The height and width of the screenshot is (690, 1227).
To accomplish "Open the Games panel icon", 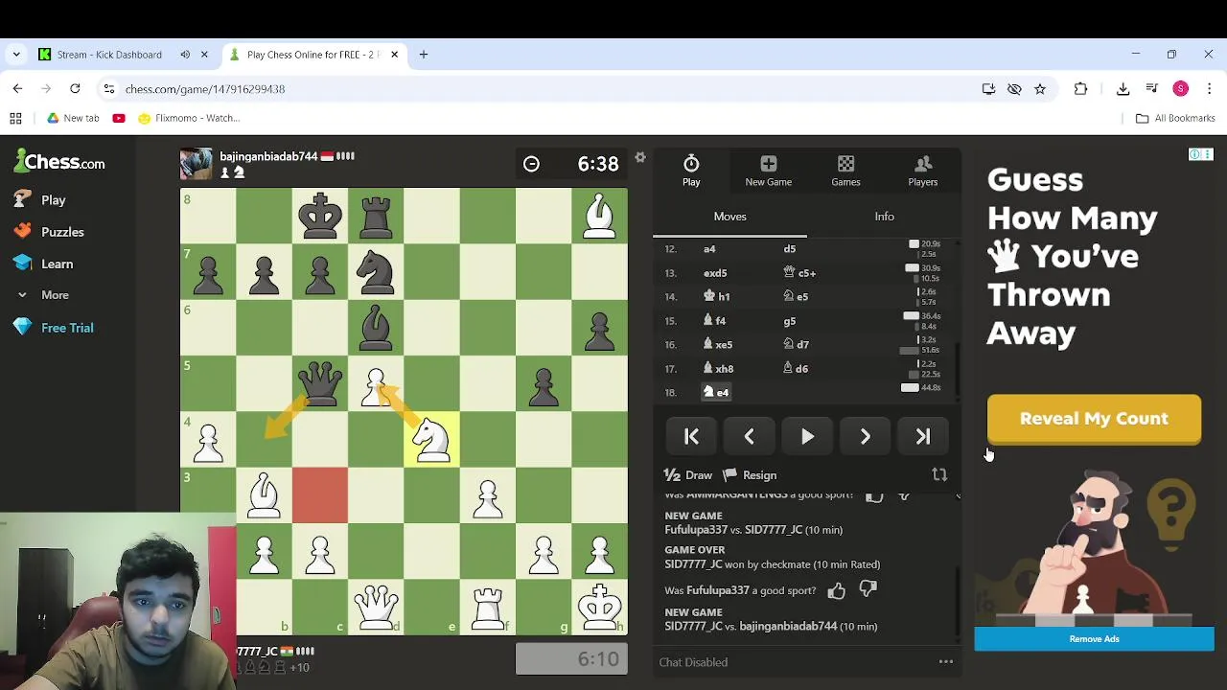I will pos(845,171).
